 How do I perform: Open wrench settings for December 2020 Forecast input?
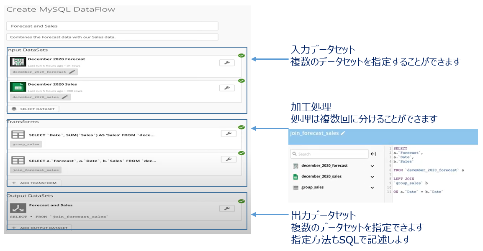[227, 63]
